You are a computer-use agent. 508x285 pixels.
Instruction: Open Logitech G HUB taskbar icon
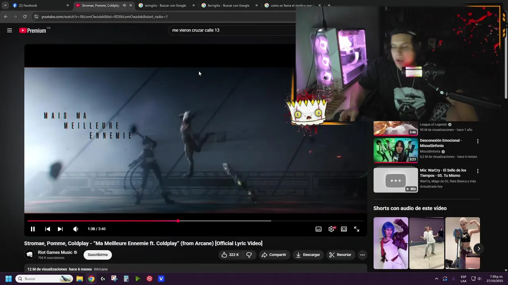coord(103,279)
